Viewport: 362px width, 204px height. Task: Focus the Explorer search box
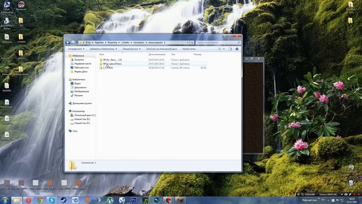[x=218, y=42]
